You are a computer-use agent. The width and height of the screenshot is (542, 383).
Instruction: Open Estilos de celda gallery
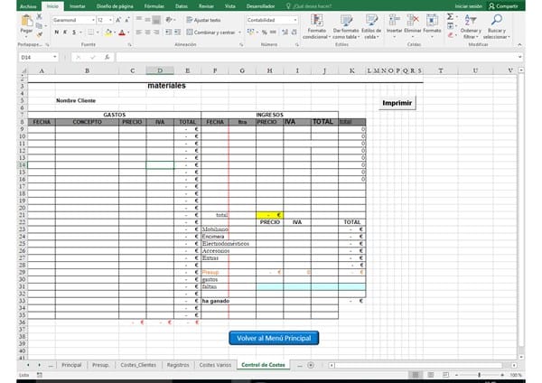click(371, 26)
